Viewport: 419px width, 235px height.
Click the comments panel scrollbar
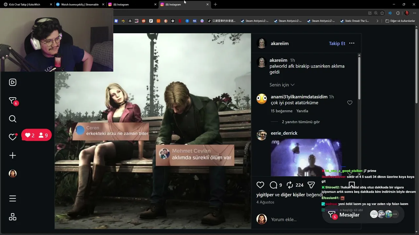pos(359,78)
